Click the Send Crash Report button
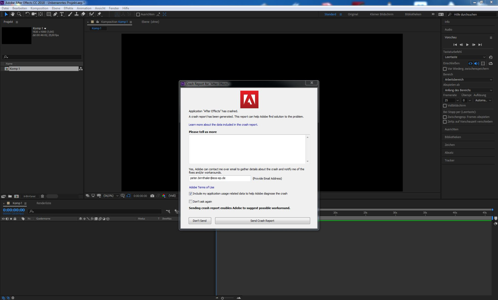This screenshot has height=300, width=498. click(262, 221)
